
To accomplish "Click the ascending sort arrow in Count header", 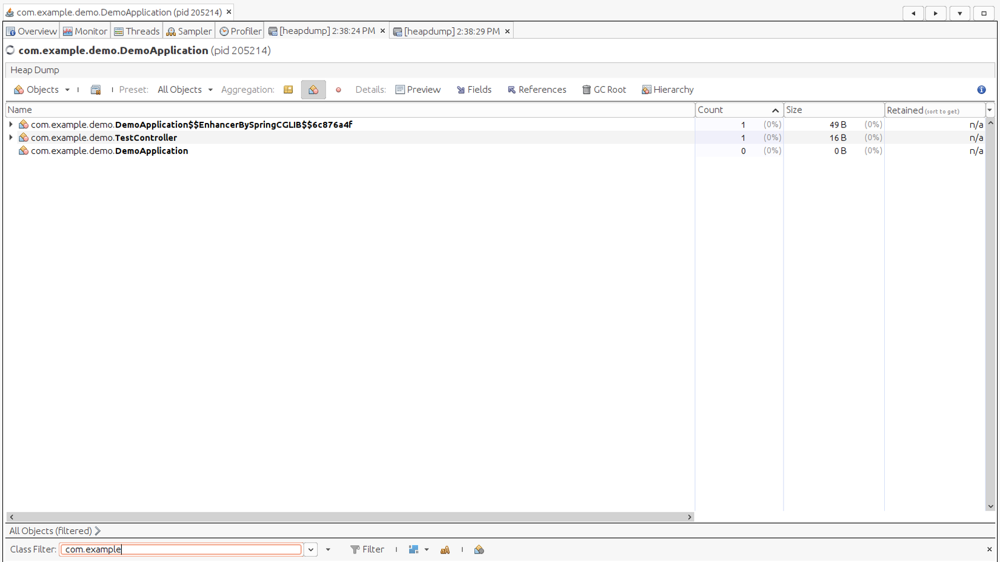I will coord(775,110).
